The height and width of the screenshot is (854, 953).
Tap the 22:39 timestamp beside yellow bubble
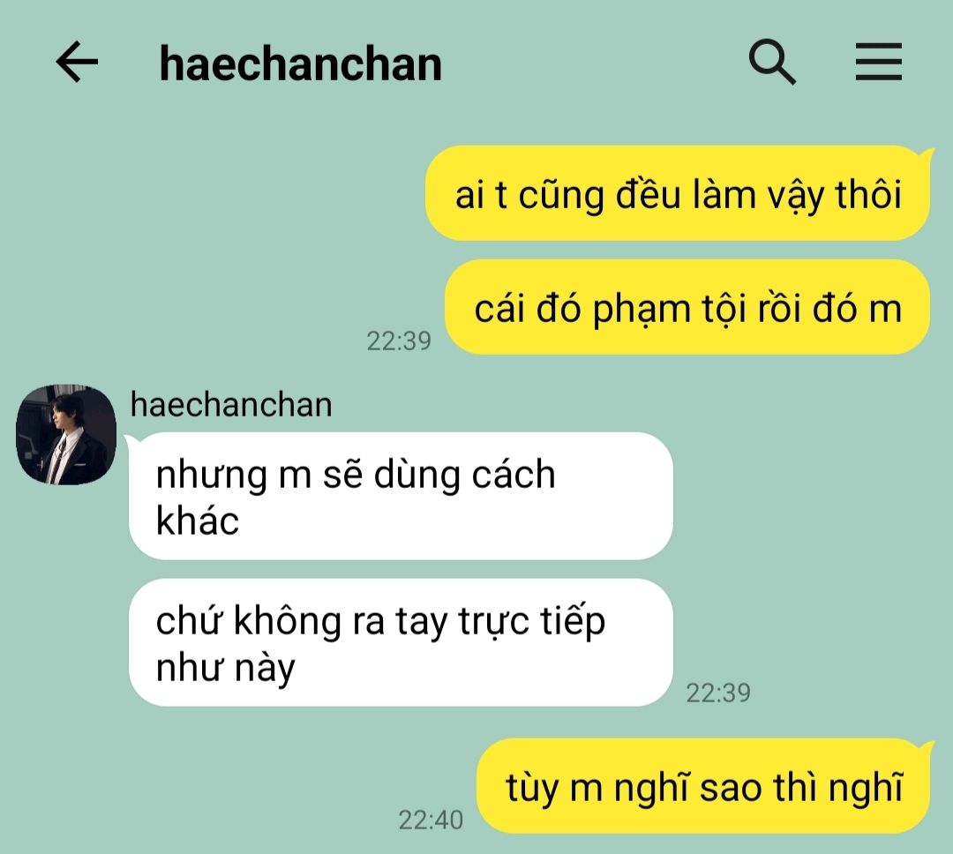(399, 341)
